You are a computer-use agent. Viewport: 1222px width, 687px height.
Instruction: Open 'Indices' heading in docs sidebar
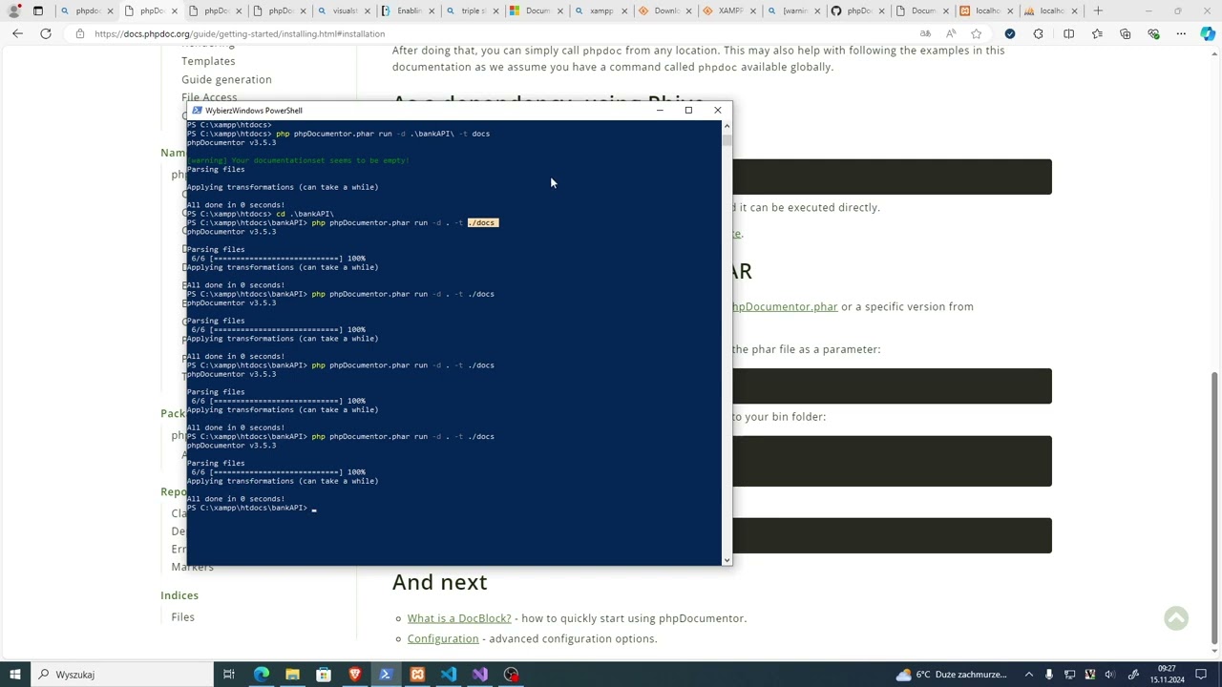click(x=179, y=595)
